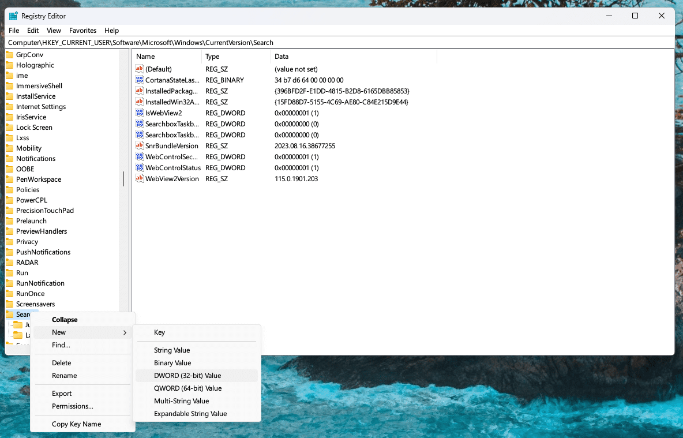683x438 pixels.
Task: Click the CortanaStateLas... binary value icon
Action: click(x=140, y=80)
